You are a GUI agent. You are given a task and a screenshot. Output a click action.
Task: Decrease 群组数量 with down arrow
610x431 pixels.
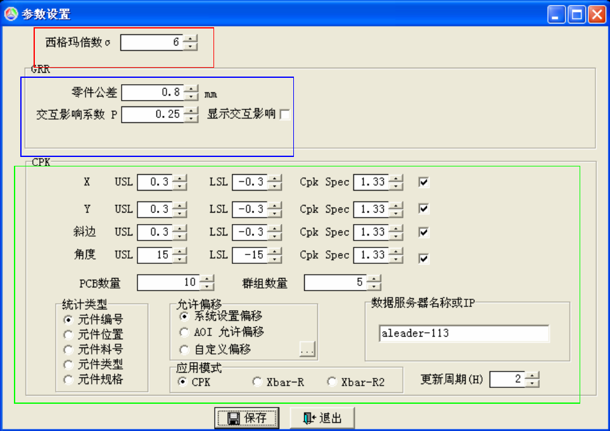coord(374,287)
